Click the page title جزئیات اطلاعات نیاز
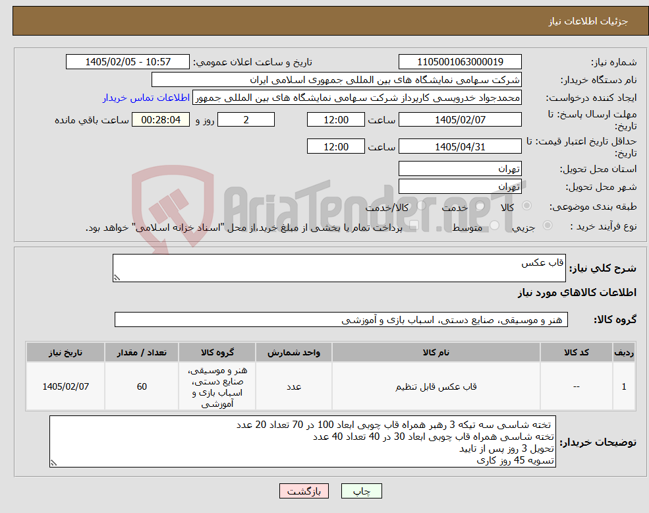 point(588,21)
